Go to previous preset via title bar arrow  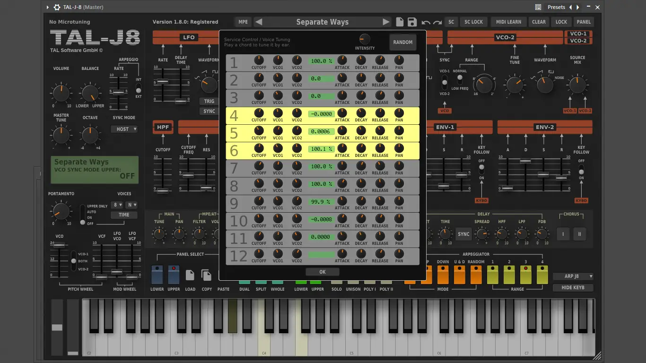pos(570,7)
